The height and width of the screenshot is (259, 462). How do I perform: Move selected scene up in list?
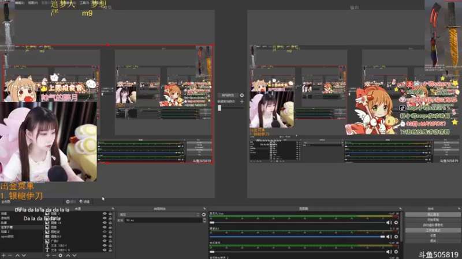pyautogui.click(x=17, y=256)
